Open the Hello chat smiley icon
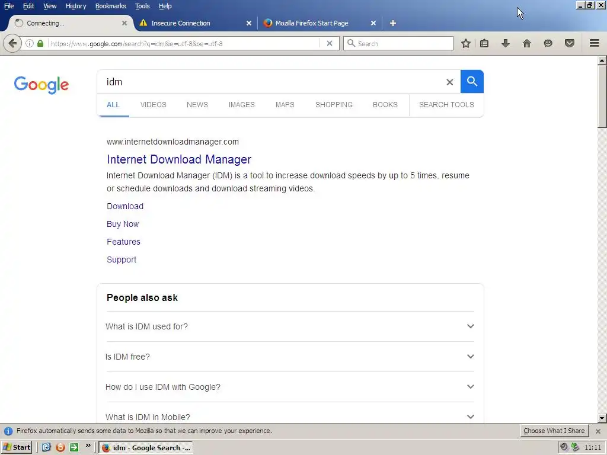 coord(548,43)
